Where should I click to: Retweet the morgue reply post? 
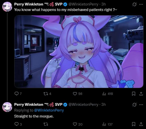pyautogui.click(x=46, y=124)
